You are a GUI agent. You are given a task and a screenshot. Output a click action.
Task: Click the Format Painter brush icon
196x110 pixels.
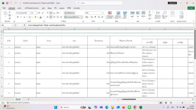10,18
